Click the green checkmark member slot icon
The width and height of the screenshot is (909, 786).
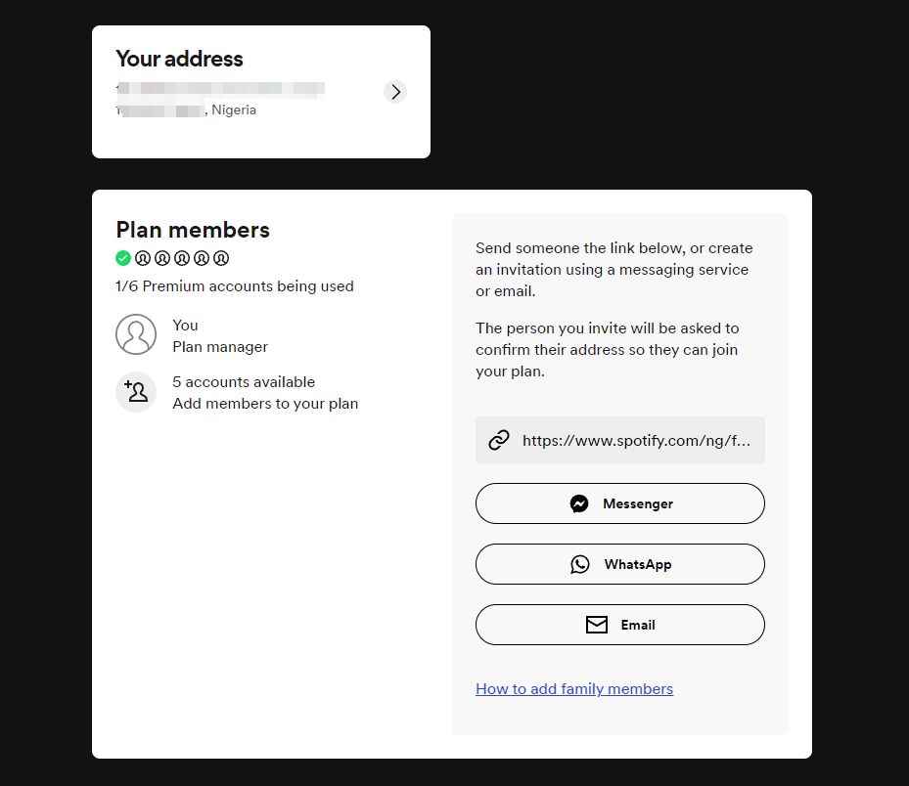pos(123,258)
